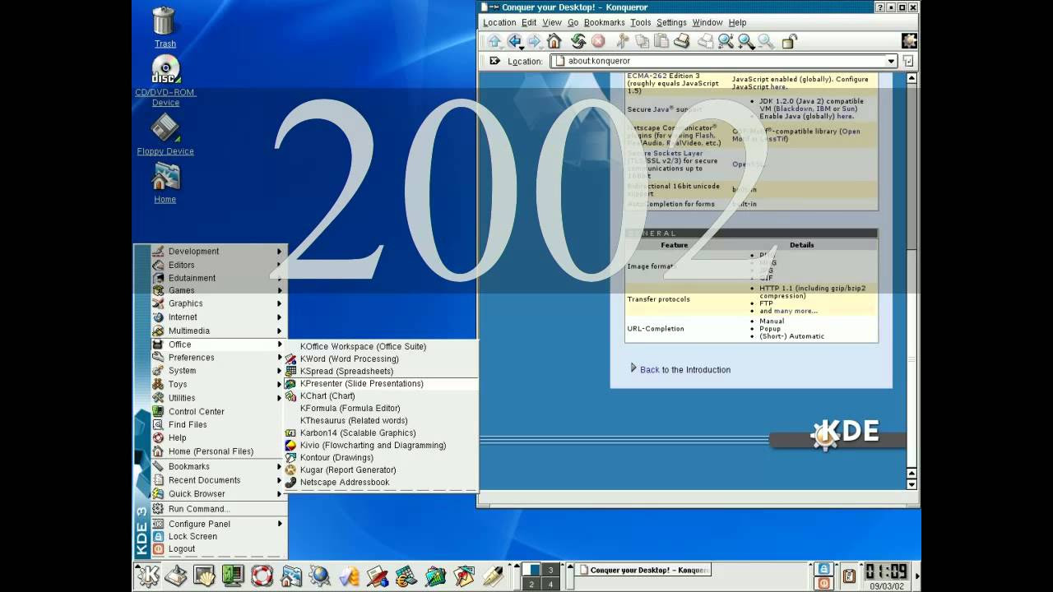1053x592 pixels.
Task: Switch to virtual desktop 2 in pager
Action: coord(532,584)
